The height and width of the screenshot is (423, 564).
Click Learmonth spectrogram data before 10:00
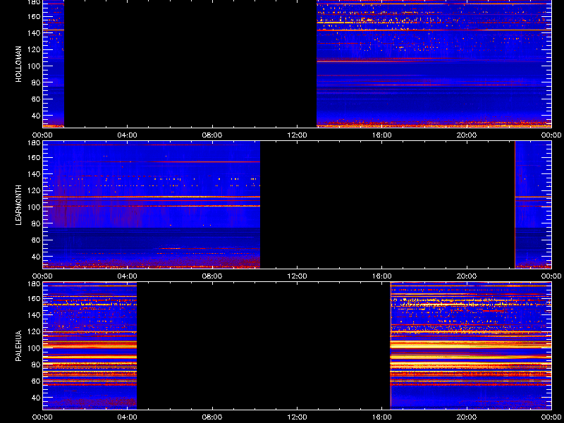(152, 204)
